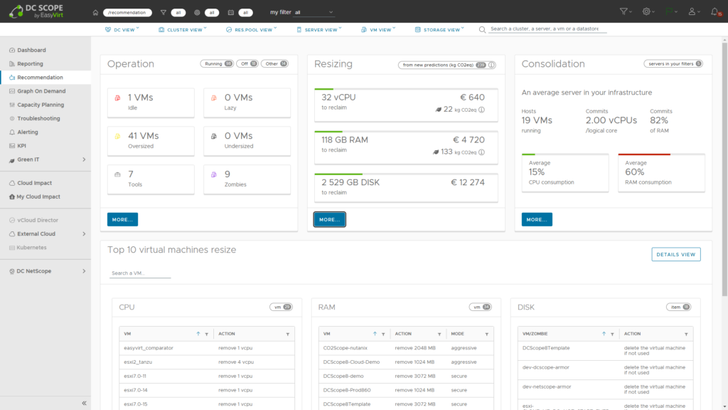Filter the CPU table VM column
The width and height of the screenshot is (728, 410).
pyautogui.click(x=207, y=335)
